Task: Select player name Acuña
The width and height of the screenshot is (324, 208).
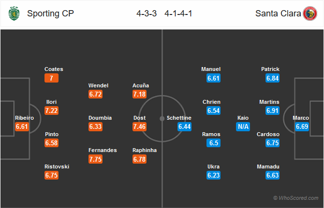Action: [141, 85]
